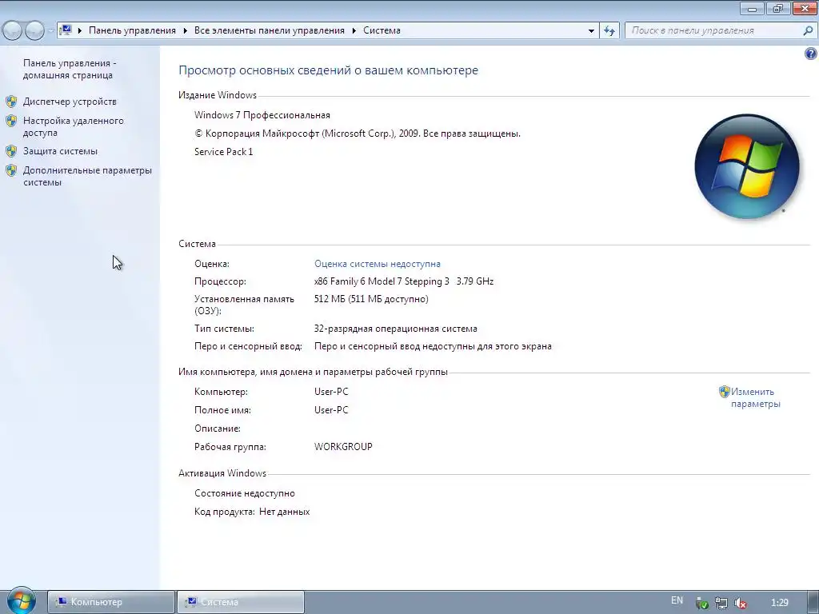The height and width of the screenshot is (614, 819).
Task: Click the search magnifier icon
Action: tap(808, 30)
